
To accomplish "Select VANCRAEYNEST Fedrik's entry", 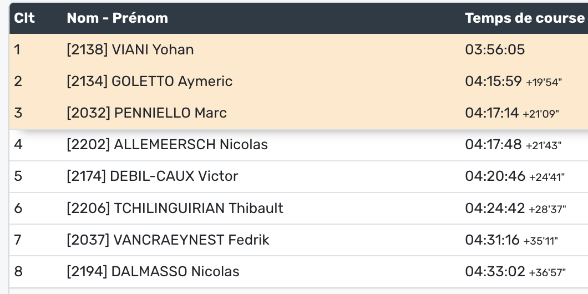I will (168, 240).
